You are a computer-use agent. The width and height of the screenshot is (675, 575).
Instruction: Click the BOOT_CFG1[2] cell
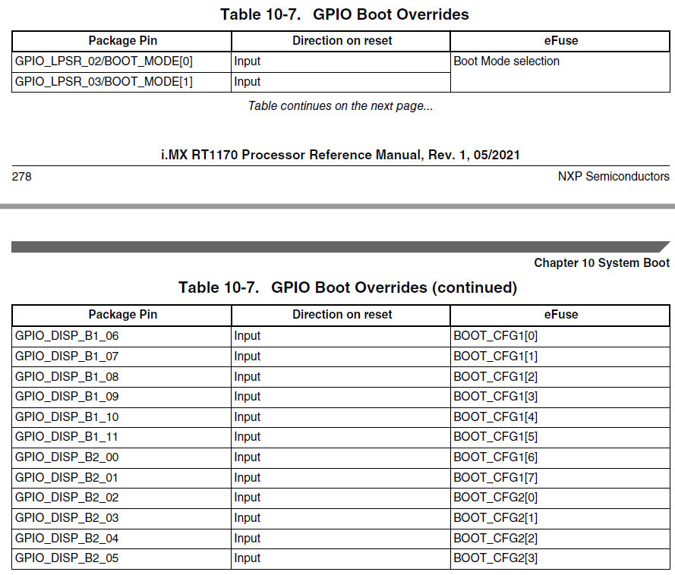coord(560,377)
